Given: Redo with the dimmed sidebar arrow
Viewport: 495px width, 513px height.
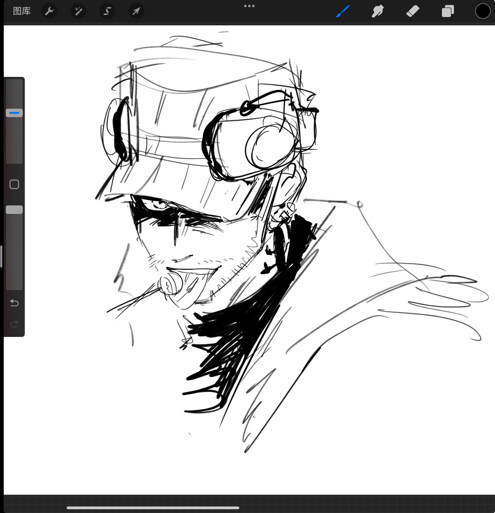Looking at the screenshot, I should (14, 324).
